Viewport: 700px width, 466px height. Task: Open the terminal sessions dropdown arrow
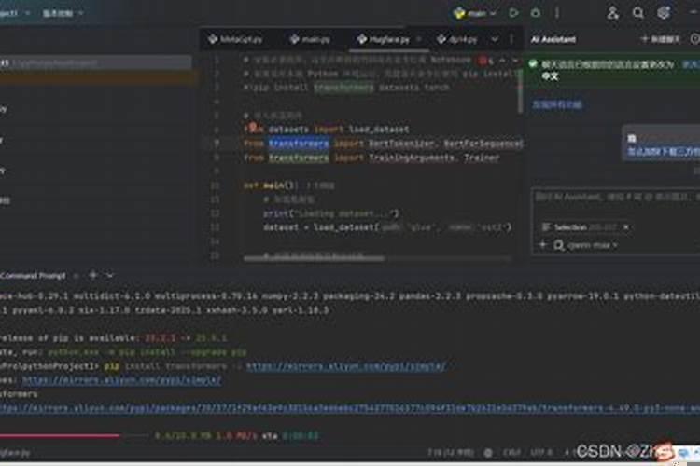pyautogui.click(x=109, y=276)
